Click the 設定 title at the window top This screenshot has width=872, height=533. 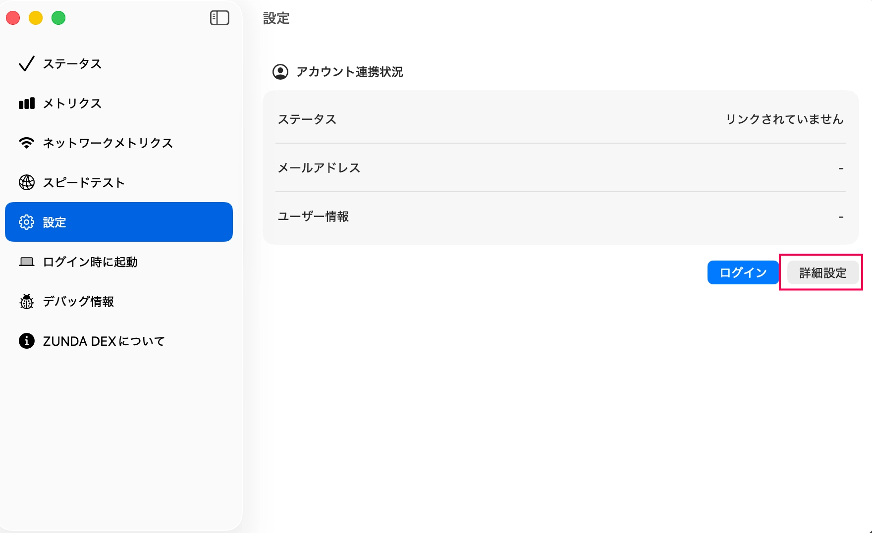coord(276,18)
